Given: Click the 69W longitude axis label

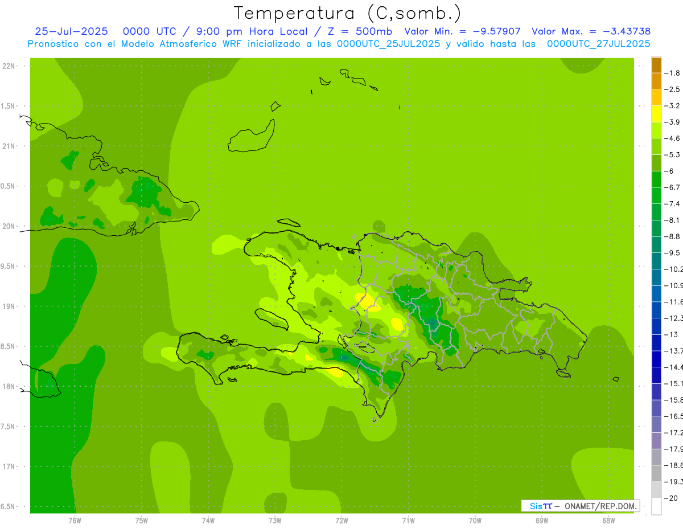Looking at the screenshot, I should pos(542,520).
